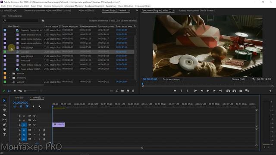Select the Selection arrow tool
The width and height of the screenshot is (276, 155).
tap(4, 100)
